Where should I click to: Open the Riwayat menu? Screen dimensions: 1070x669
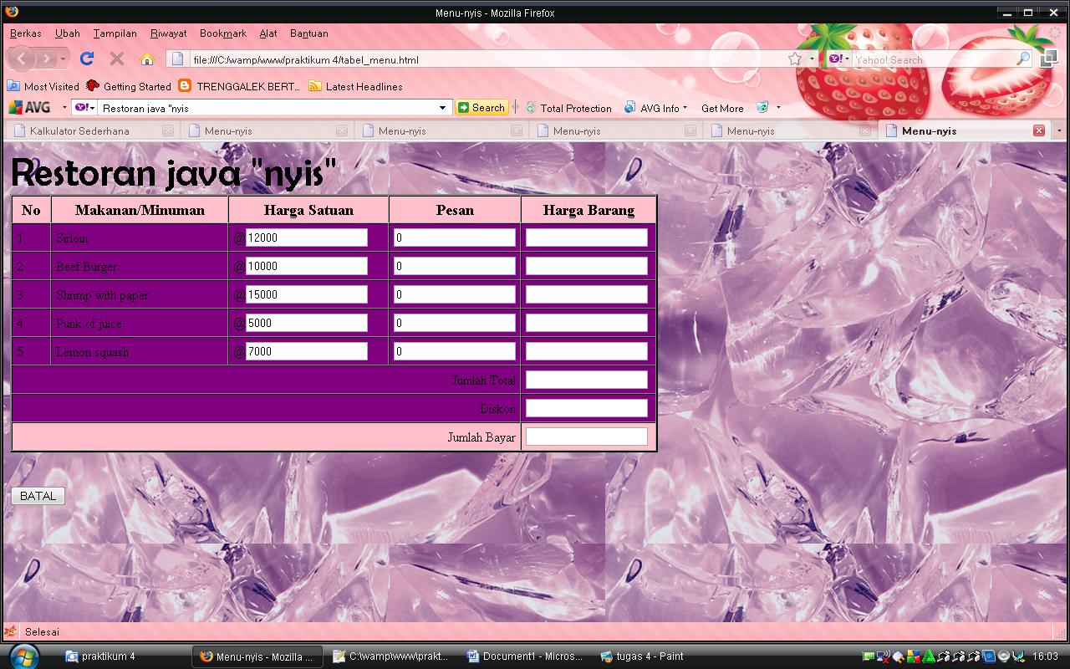tap(169, 33)
